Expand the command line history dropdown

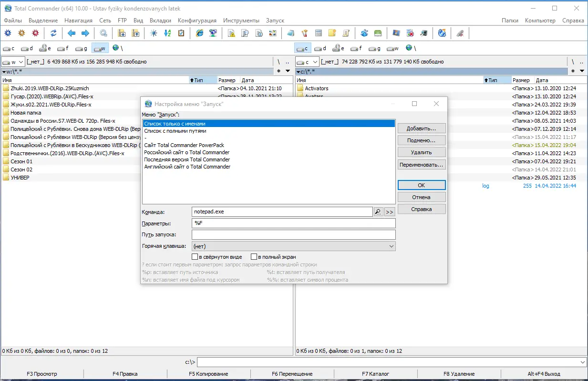[x=582, y=362]
